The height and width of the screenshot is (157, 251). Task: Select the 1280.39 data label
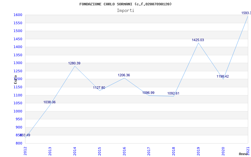(x=74, y=63)
